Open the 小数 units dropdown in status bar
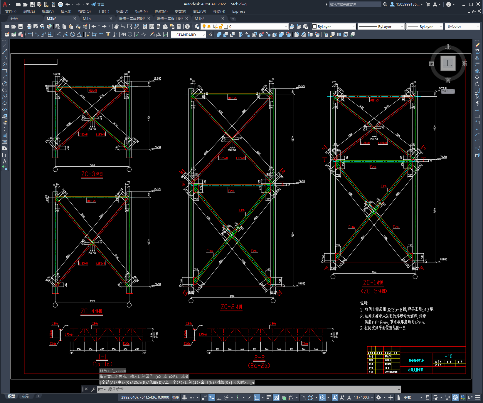Screen dimensions: 483x403 [x=413, y=397]
